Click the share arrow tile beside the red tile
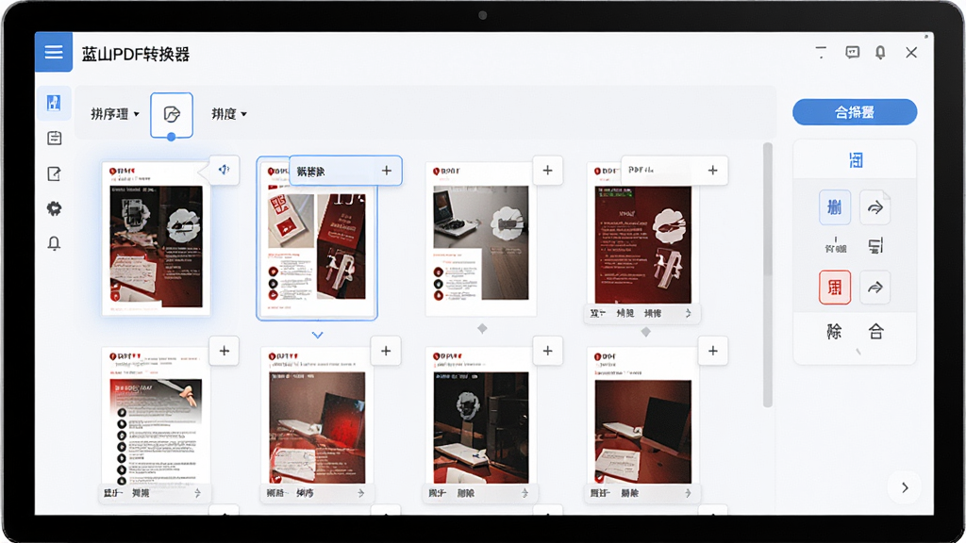 coord(874,288)
